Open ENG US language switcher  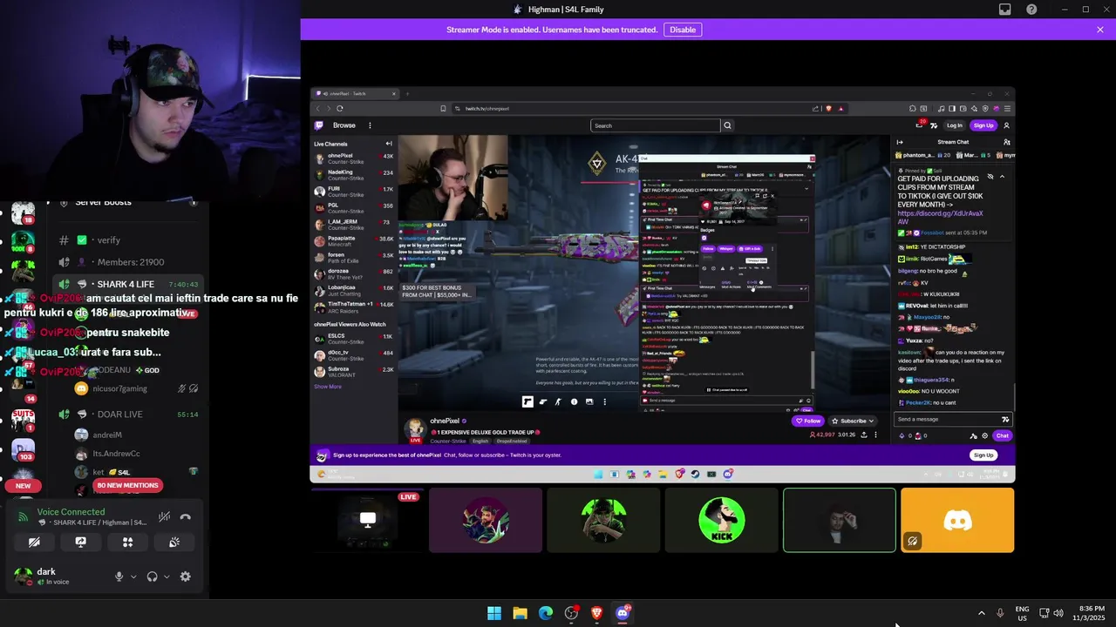[x=1023, y=613]
